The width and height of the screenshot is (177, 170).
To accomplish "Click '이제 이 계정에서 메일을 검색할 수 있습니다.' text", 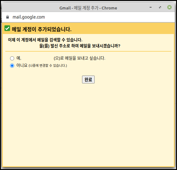I will click(45, 40).
